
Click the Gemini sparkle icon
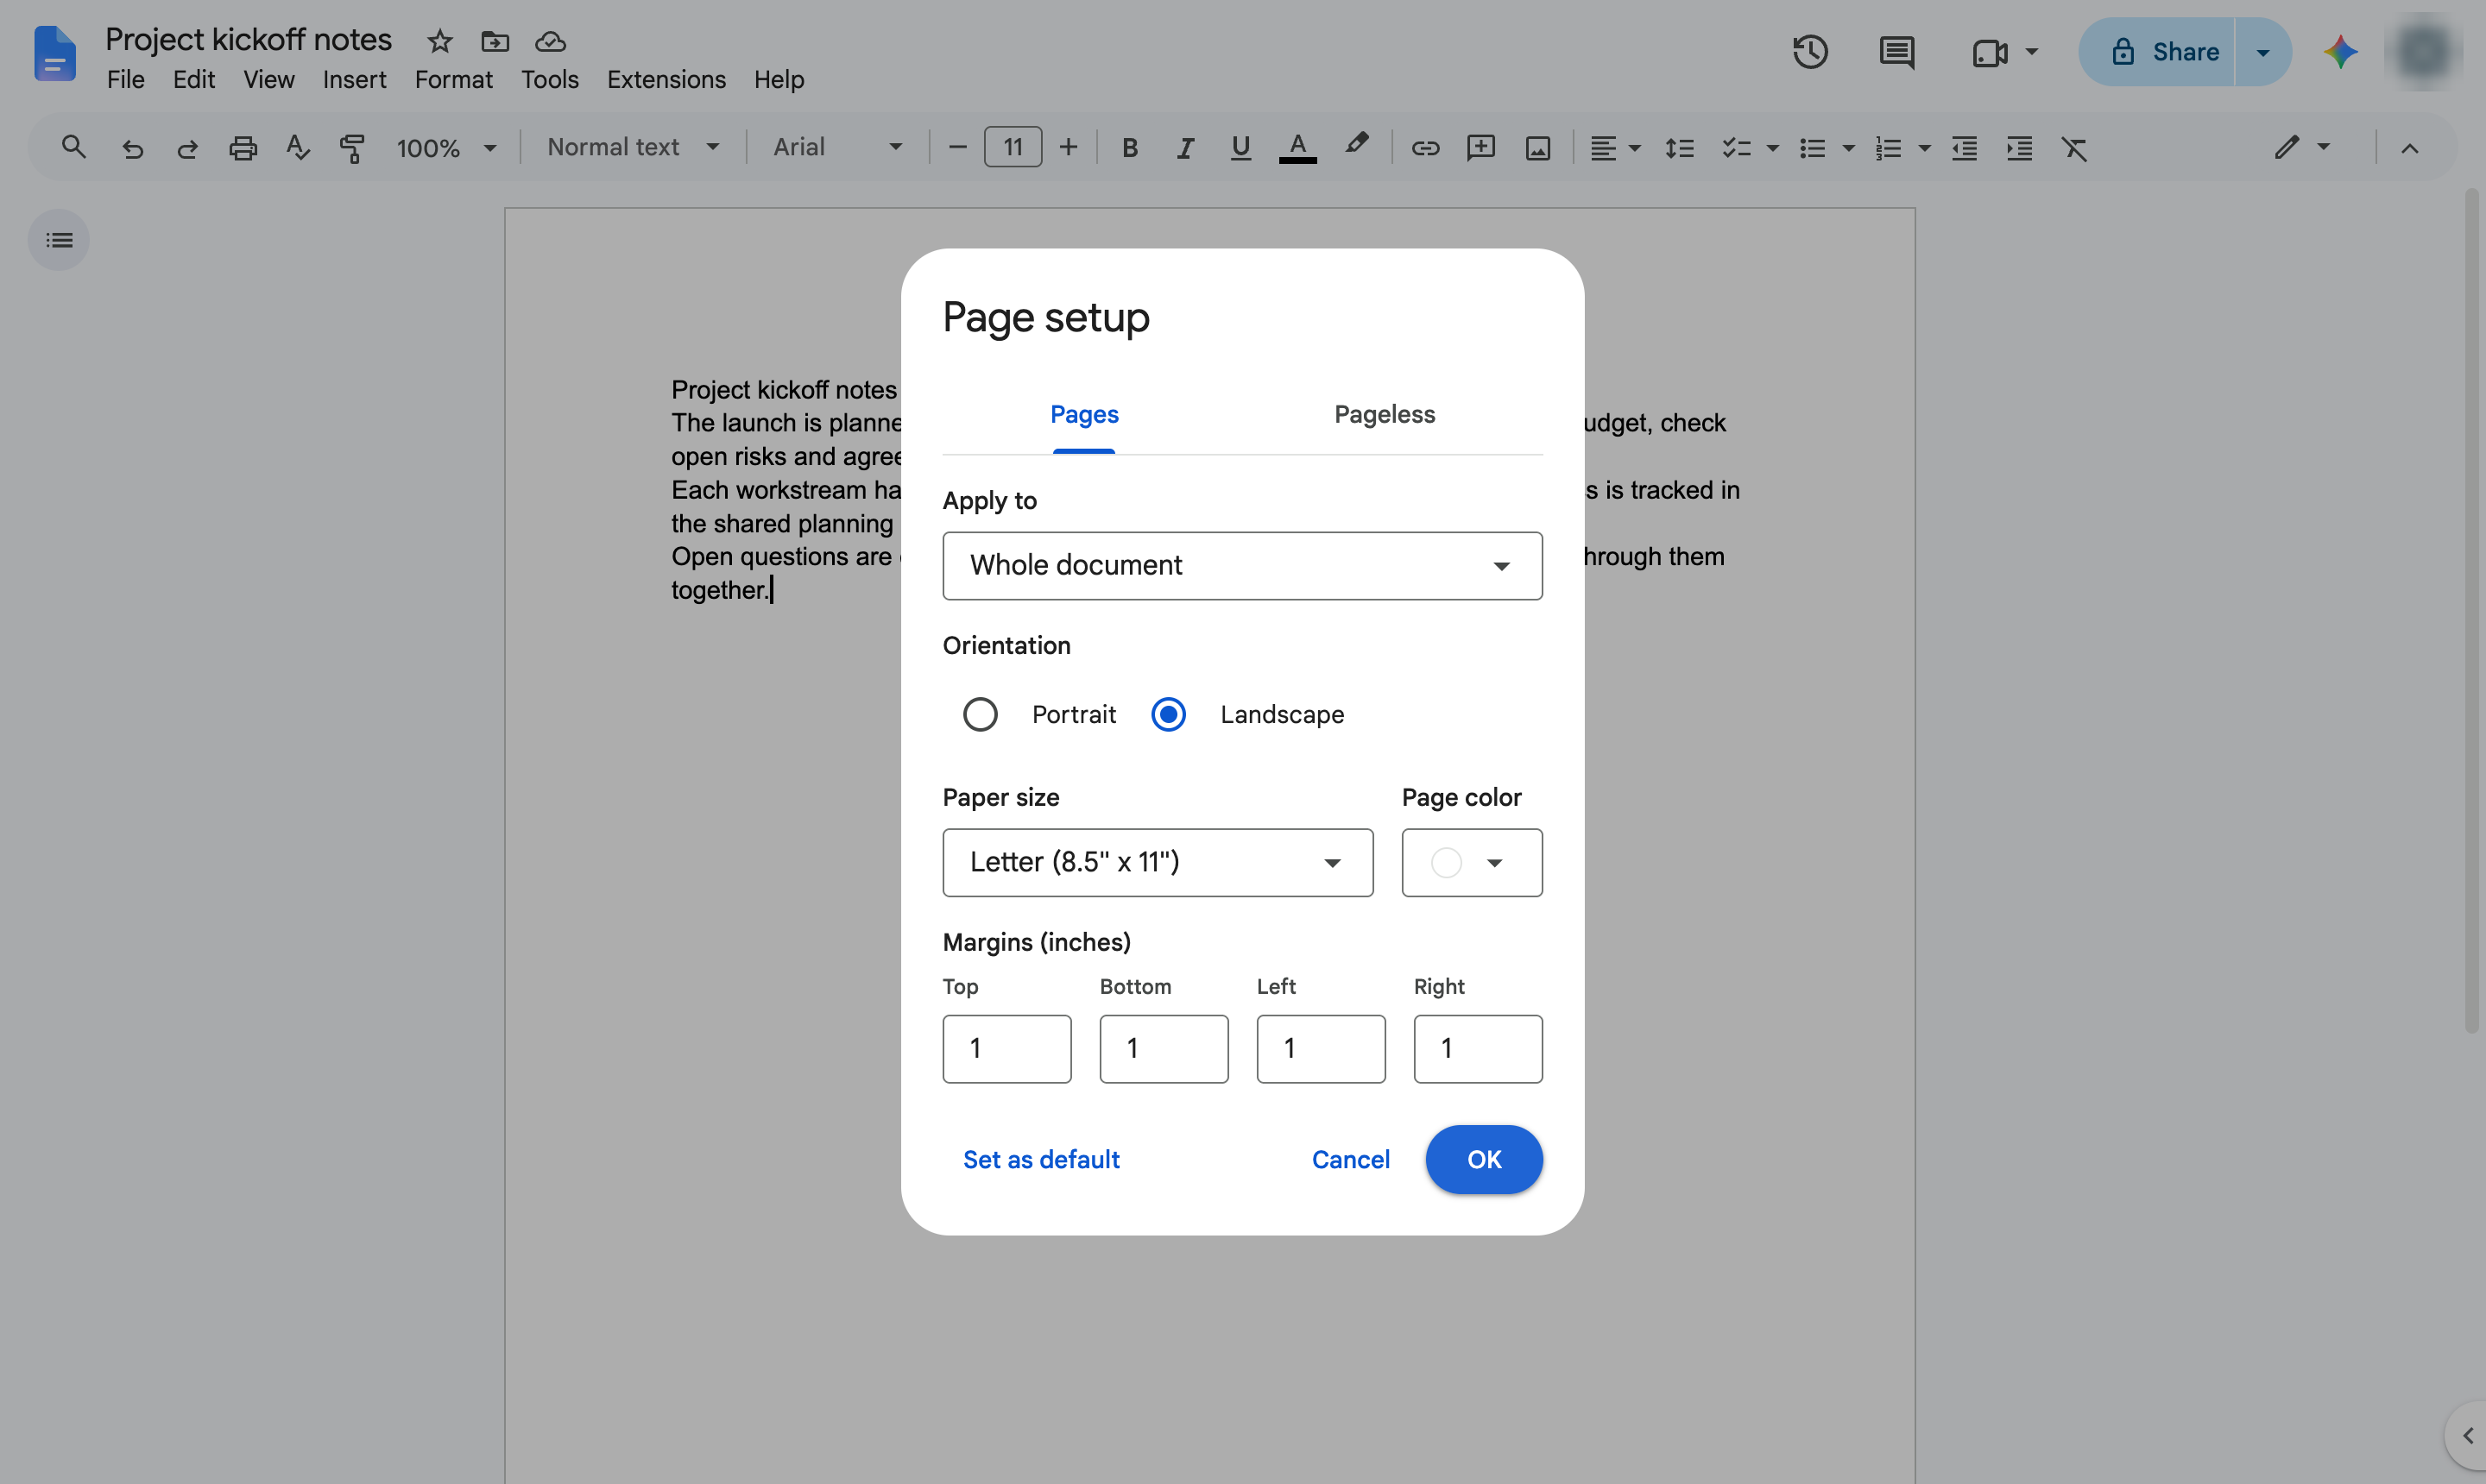pyautogui.click(x=2340, y=52)
